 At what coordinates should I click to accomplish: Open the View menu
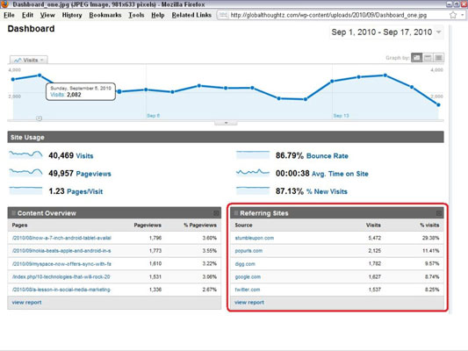point(47,15)
